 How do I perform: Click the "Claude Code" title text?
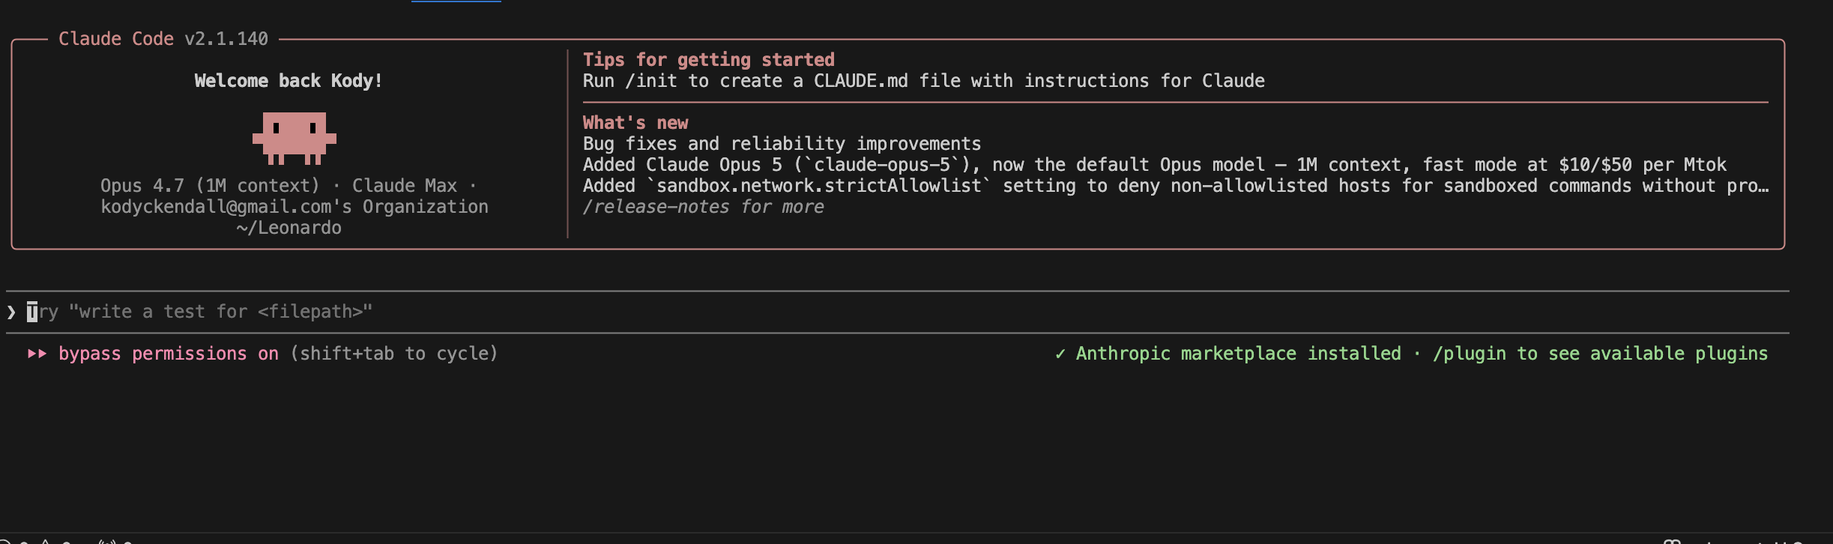(116, 39)
